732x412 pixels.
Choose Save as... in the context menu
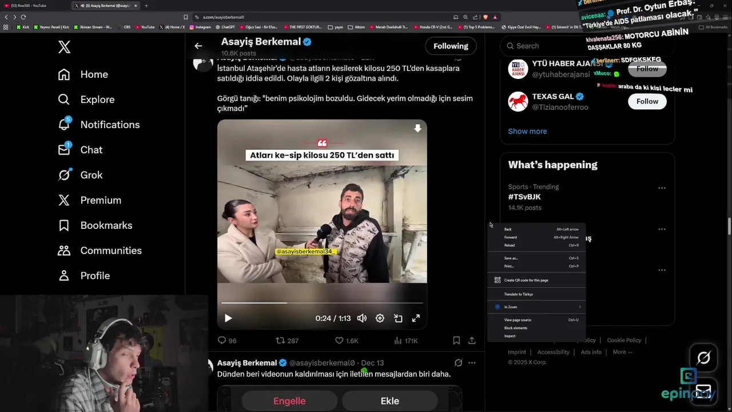click(x=536, y=258)
